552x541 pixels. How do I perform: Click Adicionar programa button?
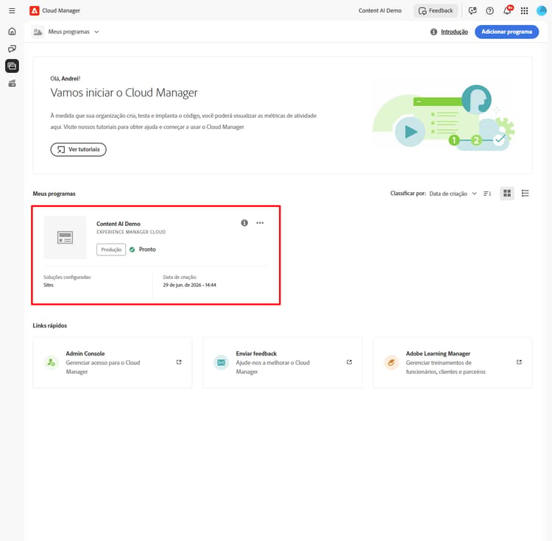[506, 32]
